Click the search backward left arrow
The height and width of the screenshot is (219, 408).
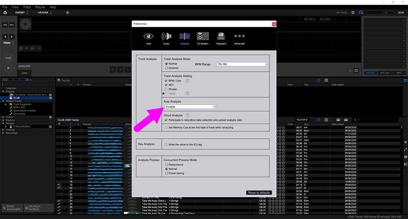(x=5, y=37)
